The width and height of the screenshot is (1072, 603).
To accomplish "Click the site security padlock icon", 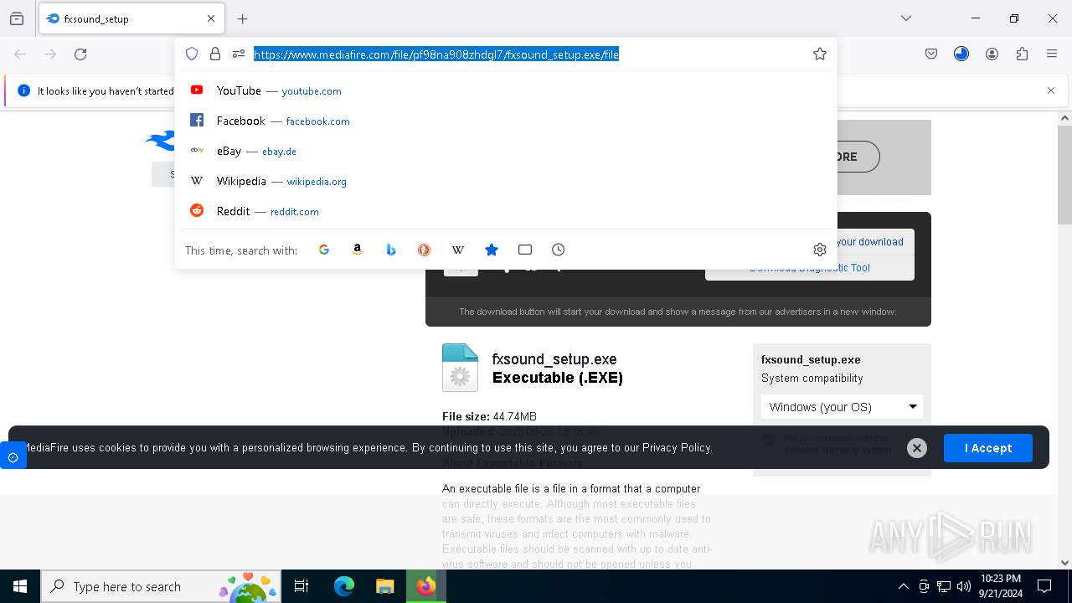I will pos(215,54).
